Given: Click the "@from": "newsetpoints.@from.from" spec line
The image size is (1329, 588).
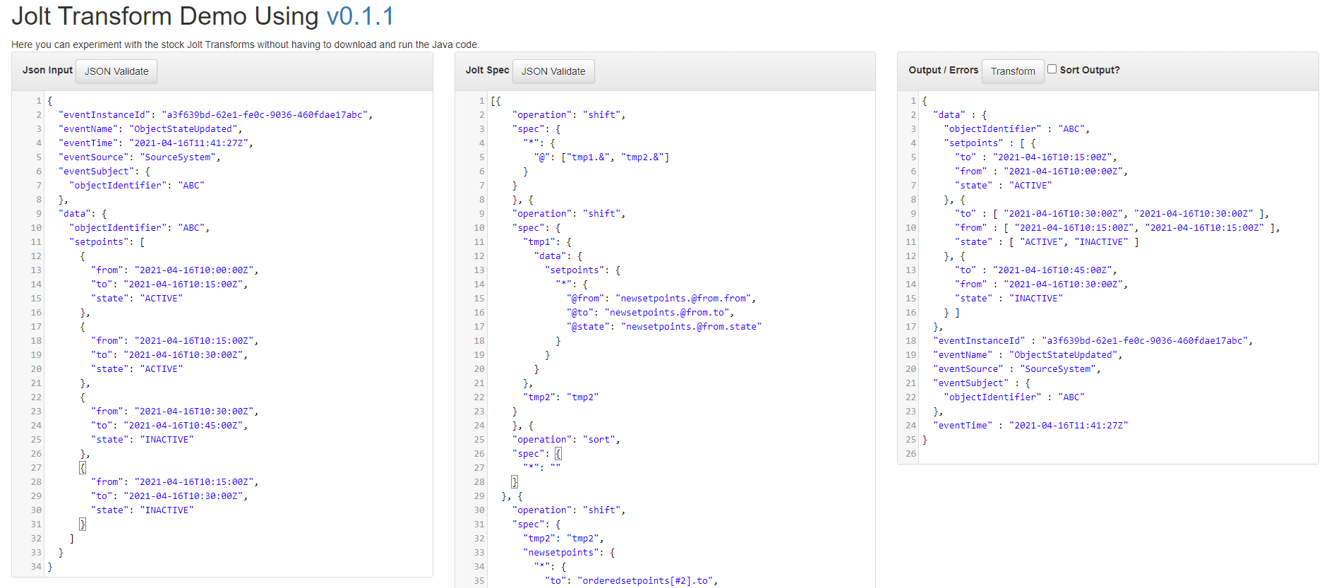Looking at the screenshot, I should (x=661, y=298).
